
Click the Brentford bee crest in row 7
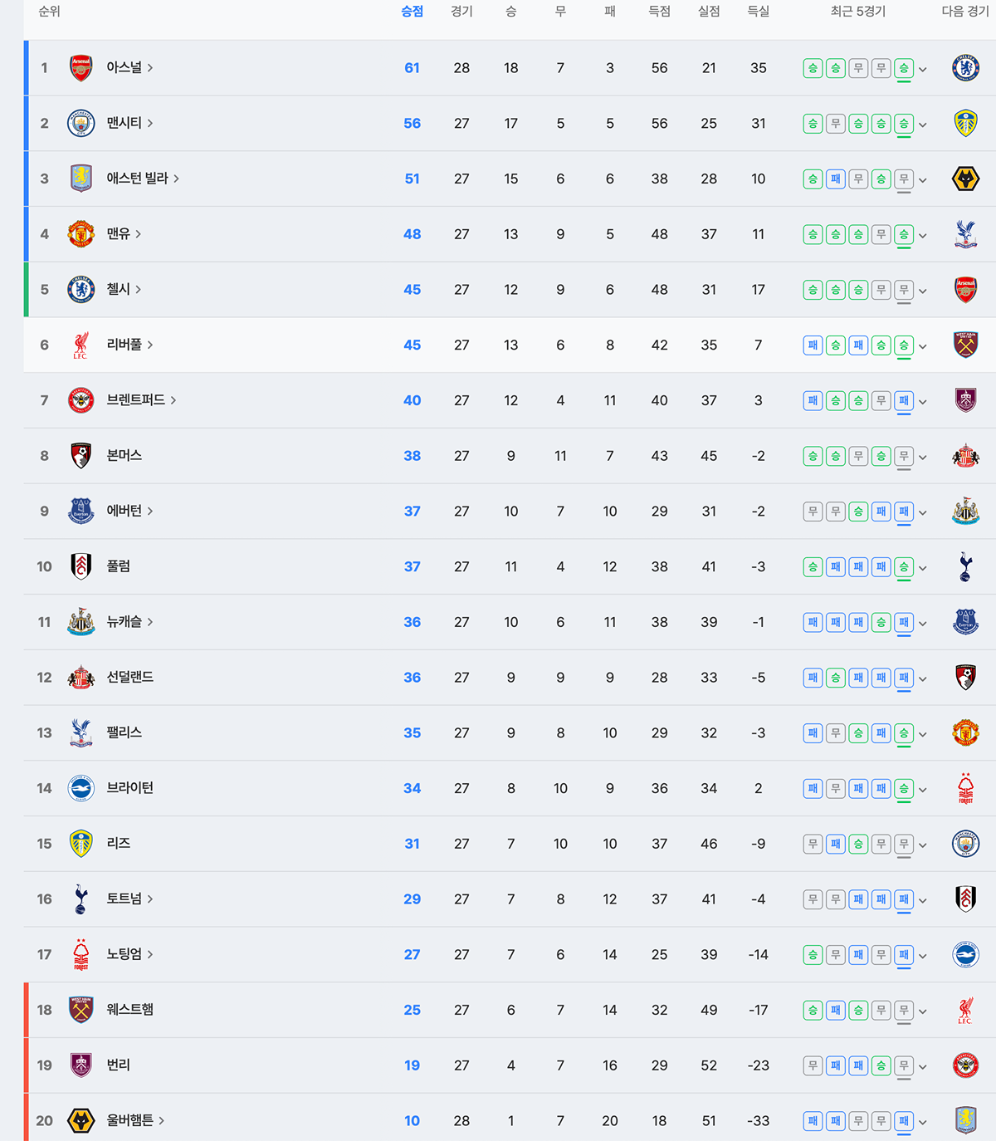(81, 400)
